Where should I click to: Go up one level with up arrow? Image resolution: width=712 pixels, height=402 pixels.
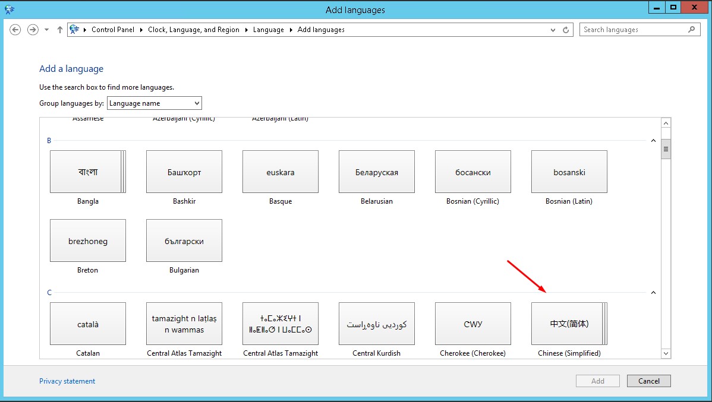click(x=60, y=30)
